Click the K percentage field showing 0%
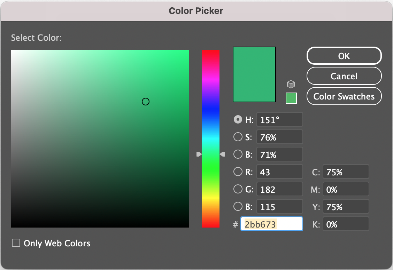Viewport: 393px width, 270px height. pos(346,224)
